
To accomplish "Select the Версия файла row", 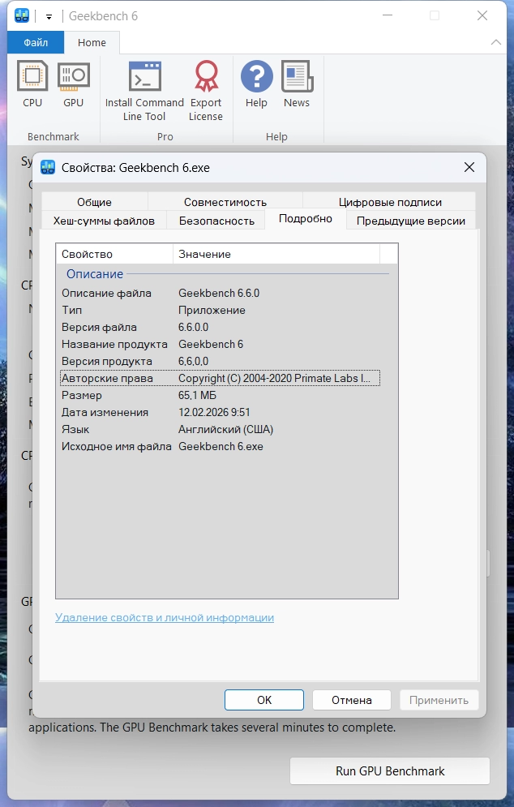I will [221, 327].
